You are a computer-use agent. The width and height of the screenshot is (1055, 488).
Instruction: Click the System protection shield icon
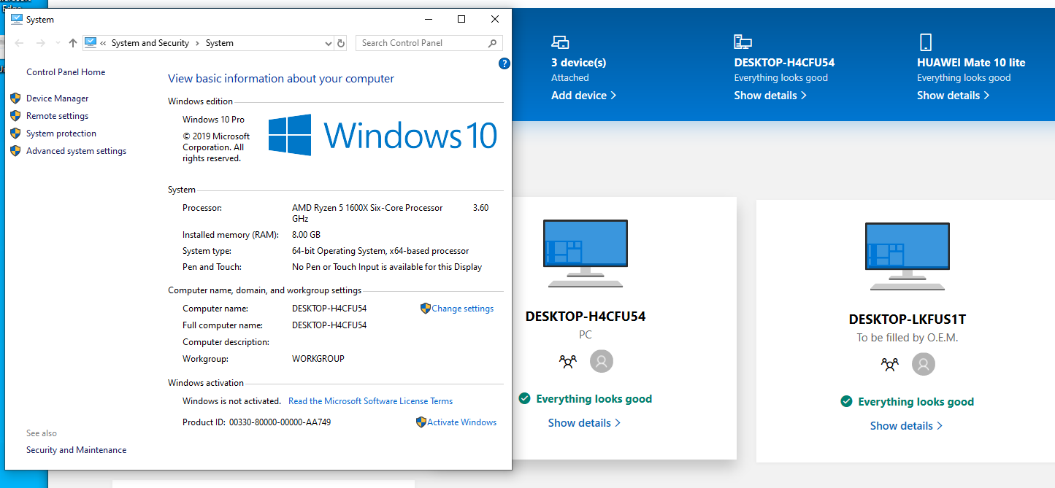(15, 133)
